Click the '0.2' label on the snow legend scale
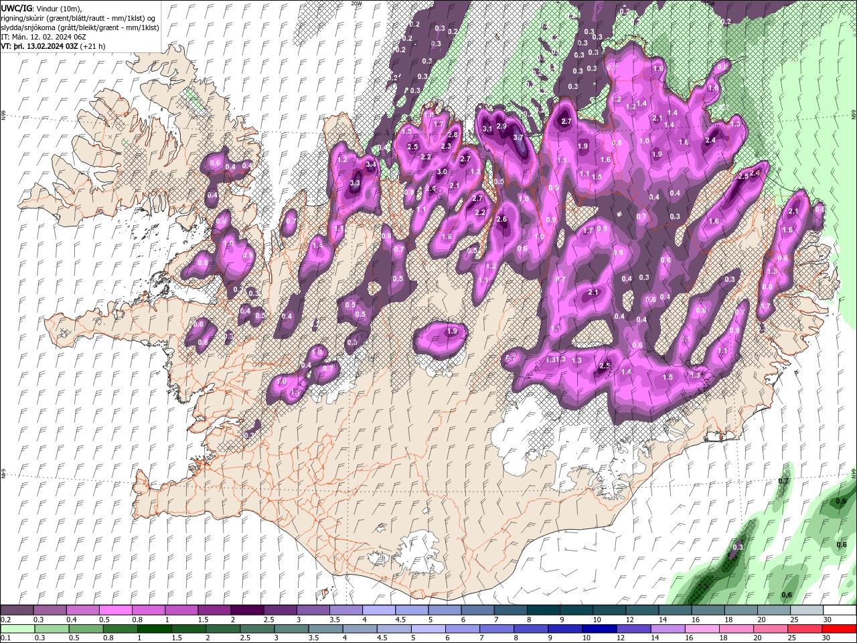Screen dimensions: 857x643 pyautogui.click(x=5, y=620)
